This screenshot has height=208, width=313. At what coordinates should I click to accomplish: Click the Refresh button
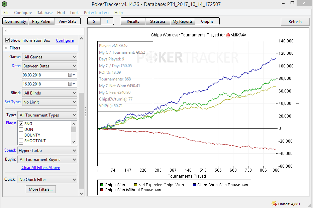pos(295,21)
